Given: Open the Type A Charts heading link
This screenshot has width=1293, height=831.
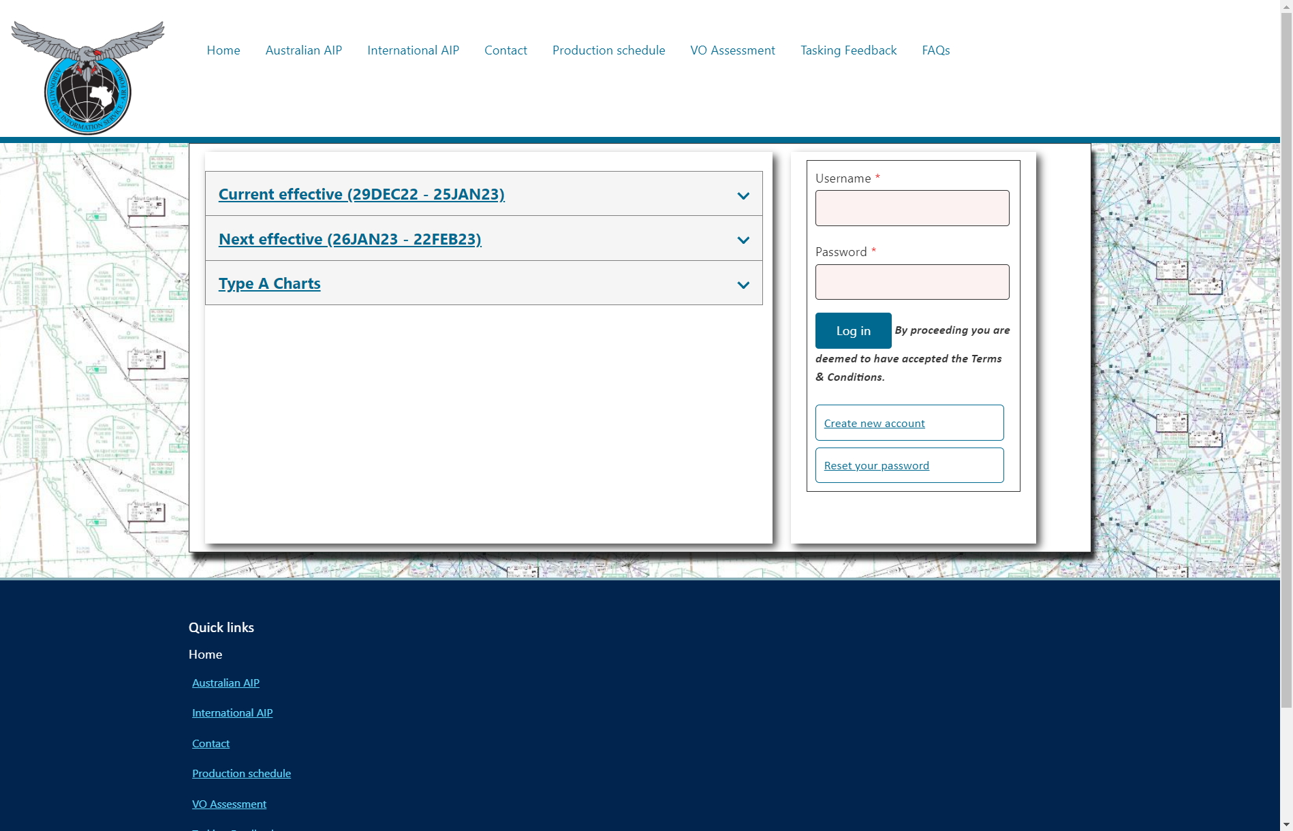Looking at the screenshot, I should point(269,283).
